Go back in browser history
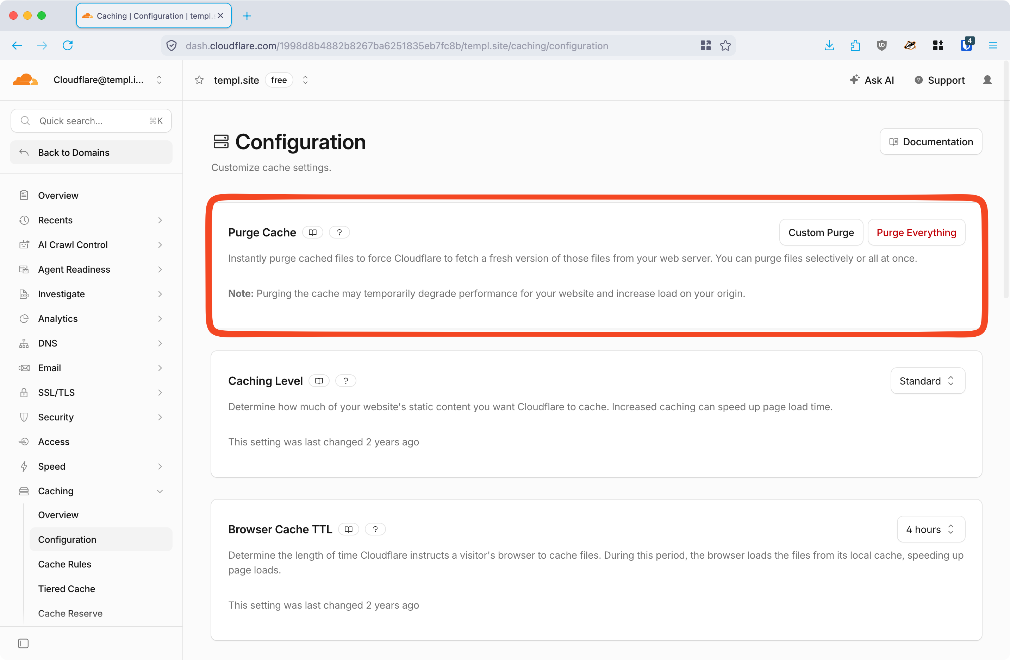1010x660 pixels. pyautogui.click(x=17, y=45)
